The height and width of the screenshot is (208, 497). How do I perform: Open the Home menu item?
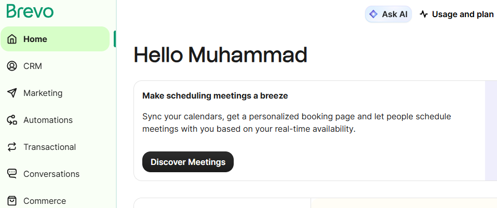point(35,39)
